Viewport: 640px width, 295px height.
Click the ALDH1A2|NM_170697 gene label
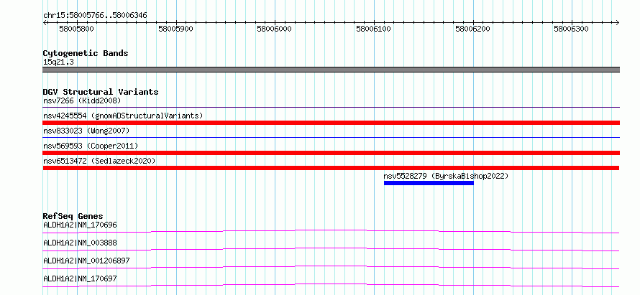(x=80, y=278)
